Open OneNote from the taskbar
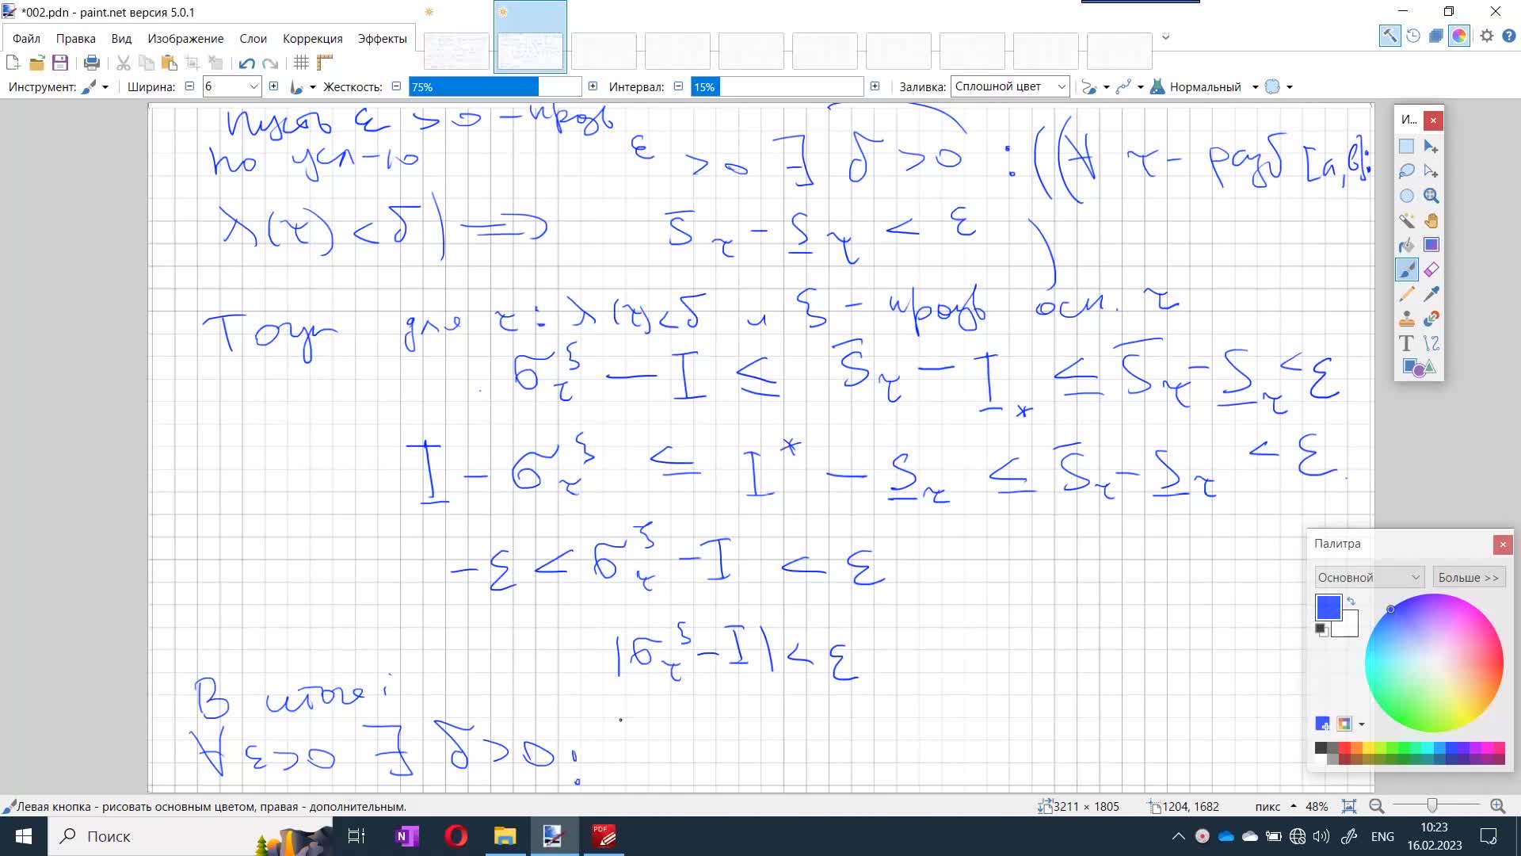The height and width of the screenshot is (856, 1521). point(406,836)
